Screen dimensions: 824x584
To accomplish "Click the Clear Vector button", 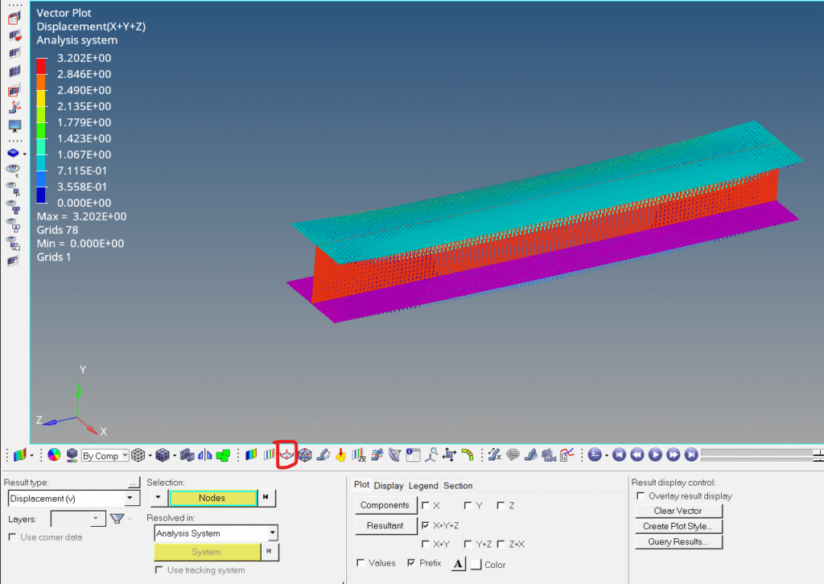I will (678, 511).
